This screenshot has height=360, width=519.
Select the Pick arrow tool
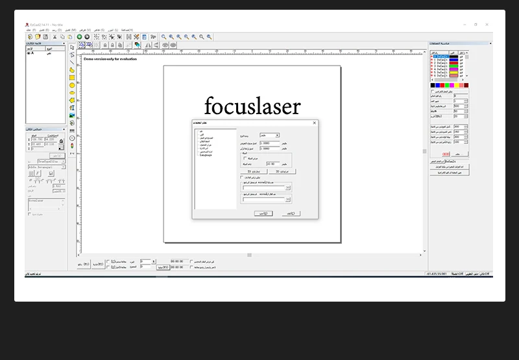72,47
